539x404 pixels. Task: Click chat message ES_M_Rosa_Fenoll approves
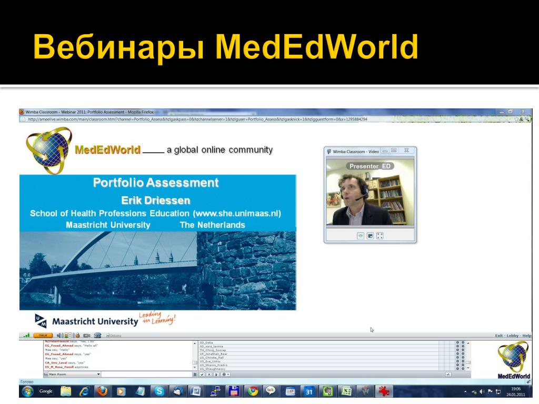coord(67,367)
